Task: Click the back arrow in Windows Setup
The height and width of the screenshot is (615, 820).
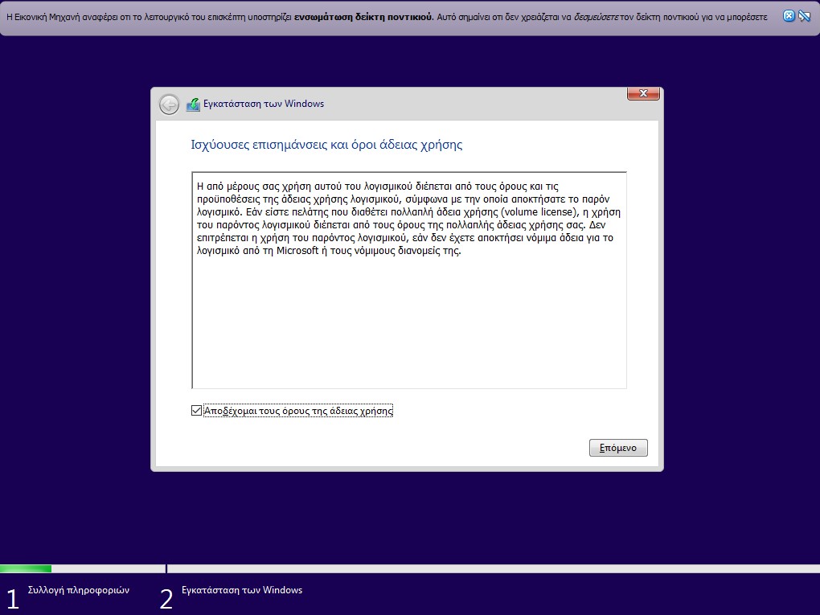Action: tap(169, 105)
